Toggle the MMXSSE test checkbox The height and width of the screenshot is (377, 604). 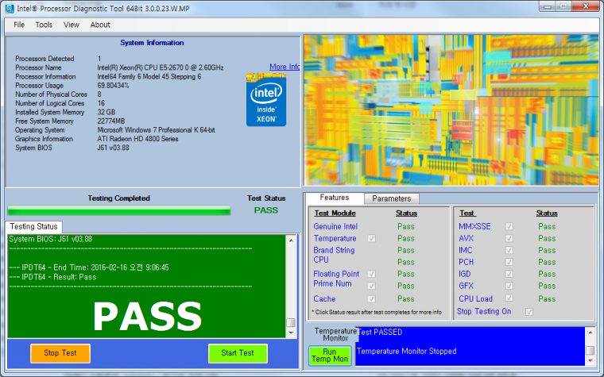[x=509, y=226]
